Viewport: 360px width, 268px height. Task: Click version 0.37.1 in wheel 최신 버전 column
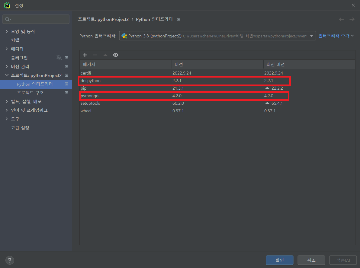[270, 111]
